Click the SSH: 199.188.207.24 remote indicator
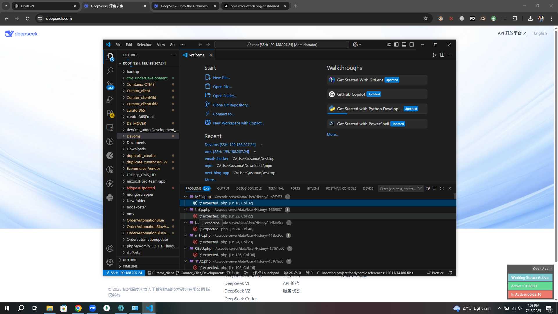 pyautogui.click(x=124, y=273)
